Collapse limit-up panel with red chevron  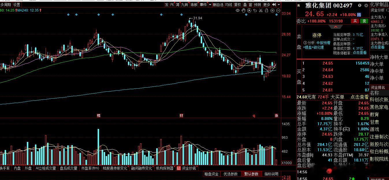tap(336, 27)
